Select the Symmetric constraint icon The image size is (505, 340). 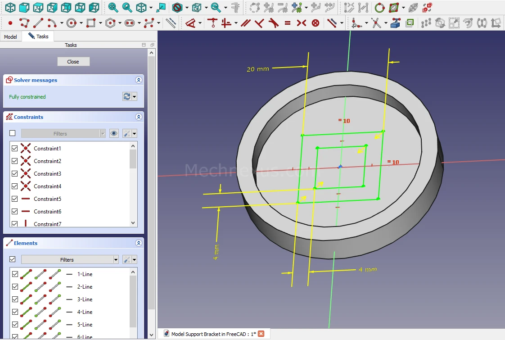click(x=301, y=23)
